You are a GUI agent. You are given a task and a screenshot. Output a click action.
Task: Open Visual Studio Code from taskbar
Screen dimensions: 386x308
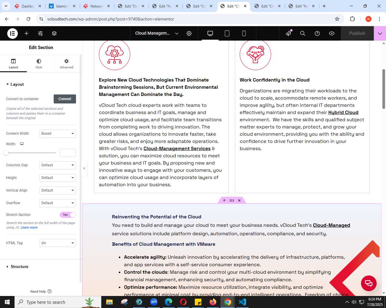tap(242, 302)
